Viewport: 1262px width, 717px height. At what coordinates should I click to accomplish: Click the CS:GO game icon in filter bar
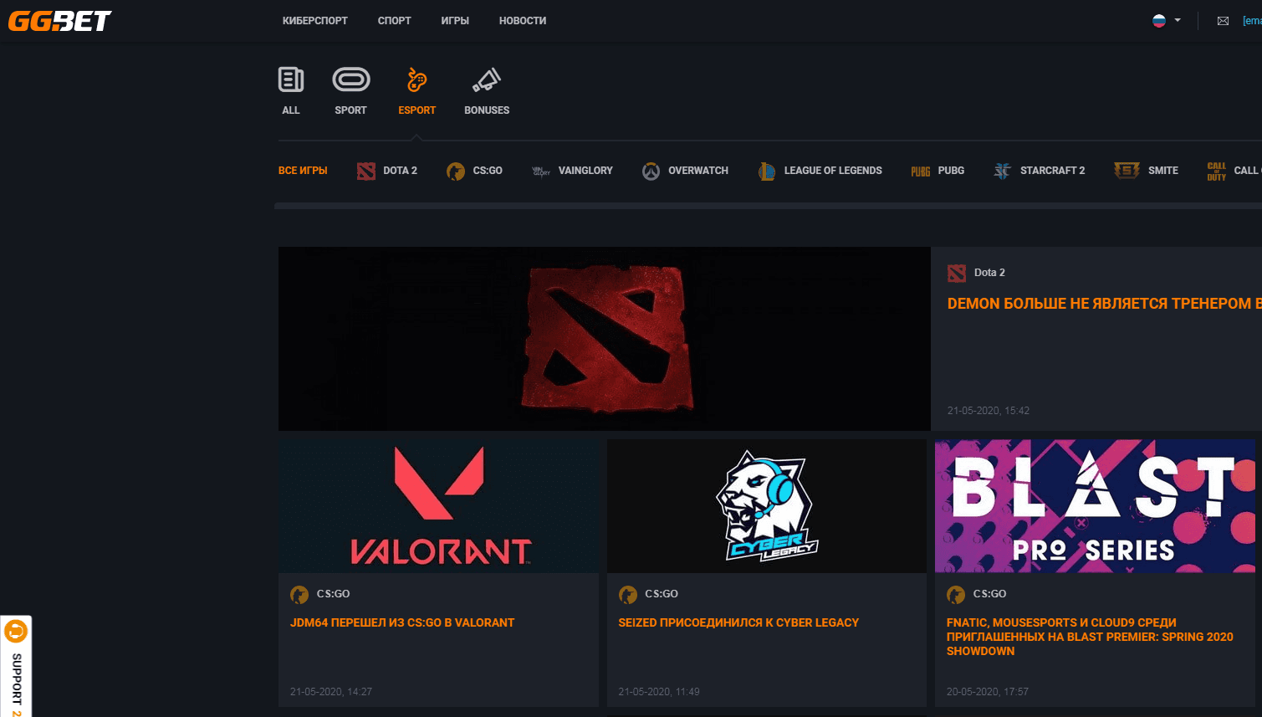pyautogui.click(x=457, y=171)
